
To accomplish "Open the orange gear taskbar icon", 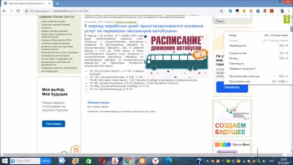I will tap(142, 161).
